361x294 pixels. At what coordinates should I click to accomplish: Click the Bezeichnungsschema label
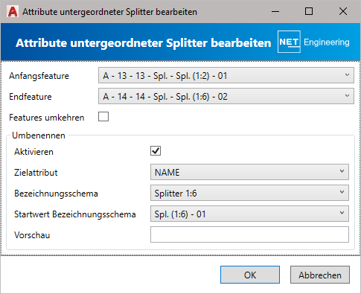click(56, 194)
